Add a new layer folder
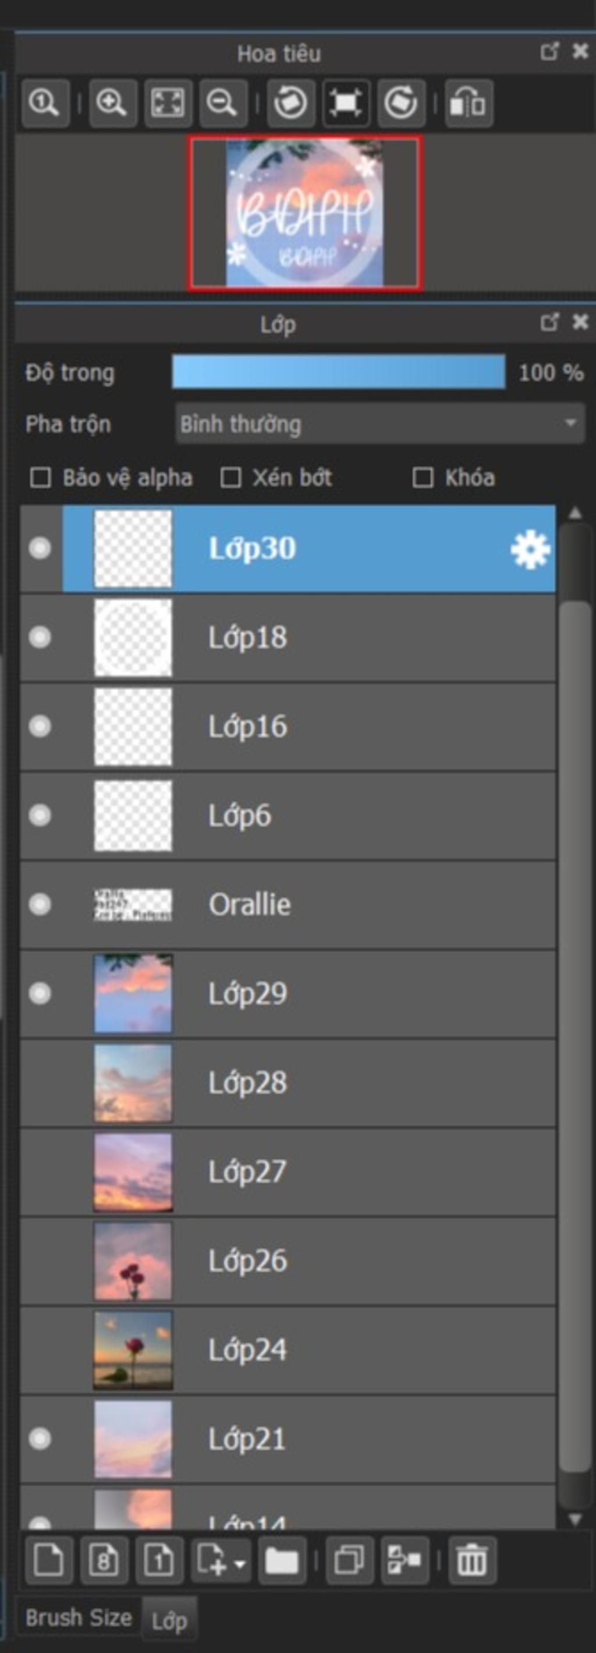 click(281, 1560)
